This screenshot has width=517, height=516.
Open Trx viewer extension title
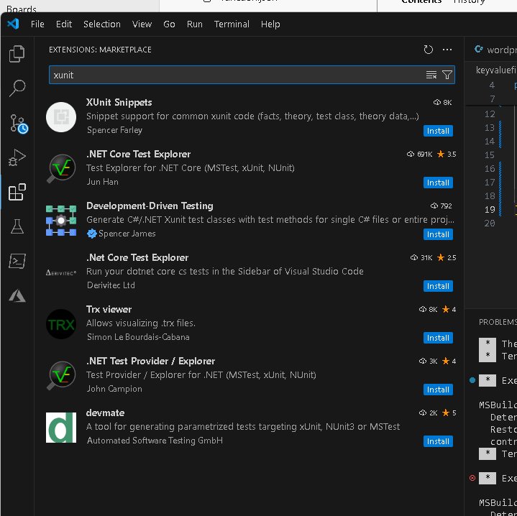pos(109,310)
